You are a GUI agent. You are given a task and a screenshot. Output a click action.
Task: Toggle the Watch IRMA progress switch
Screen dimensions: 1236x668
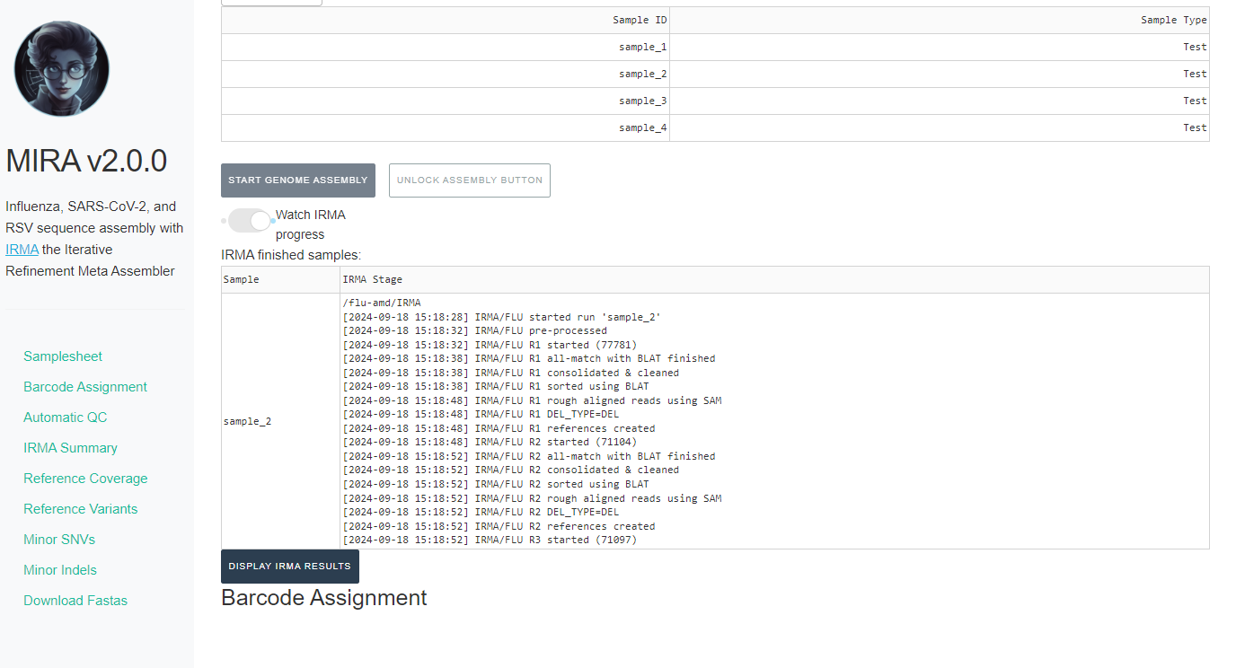[x=250, y=220]
